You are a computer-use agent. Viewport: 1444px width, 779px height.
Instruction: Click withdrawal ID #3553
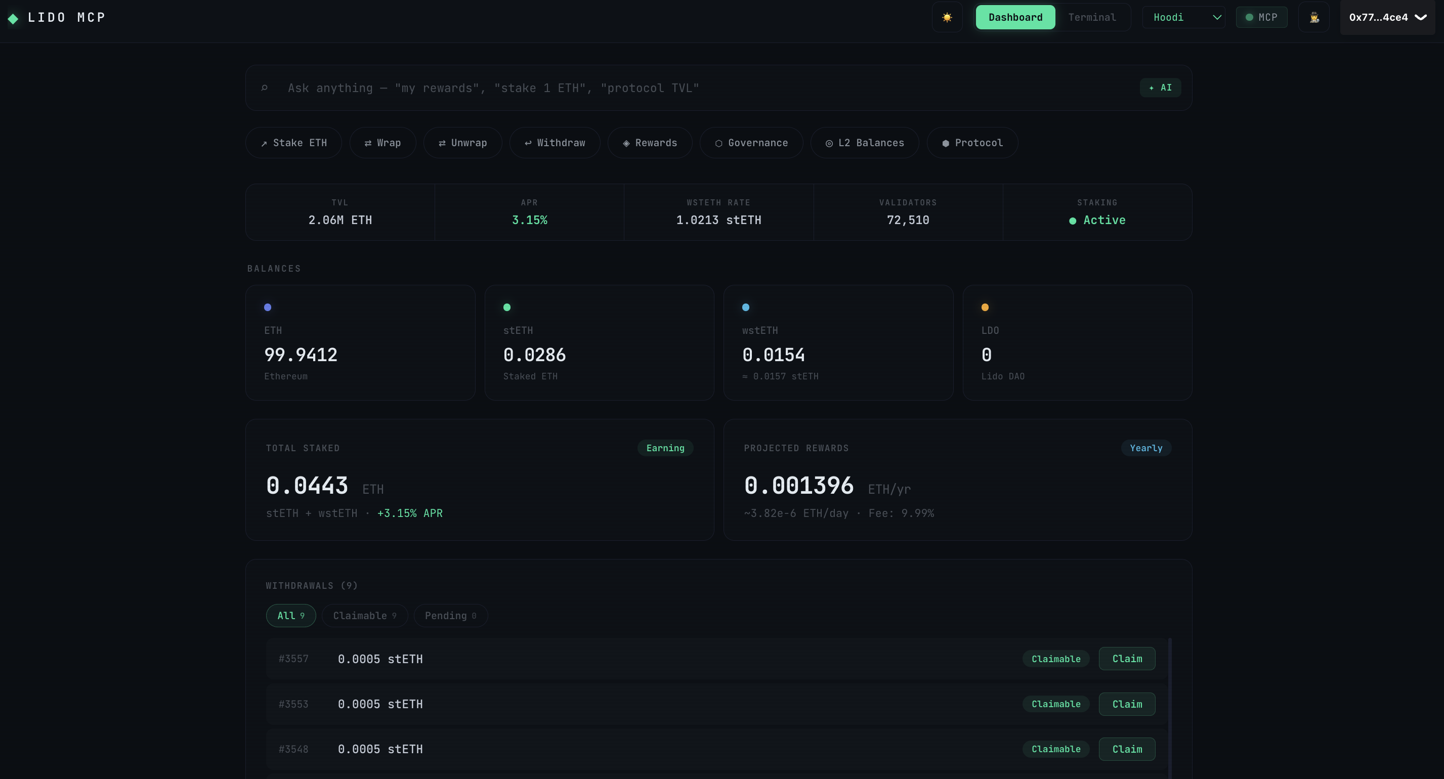pyautogui.click(x=294, y=704)
